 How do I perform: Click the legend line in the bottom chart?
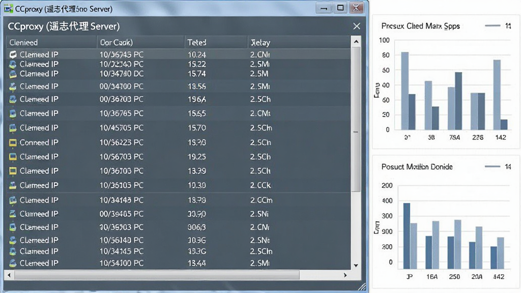(493, 166)
